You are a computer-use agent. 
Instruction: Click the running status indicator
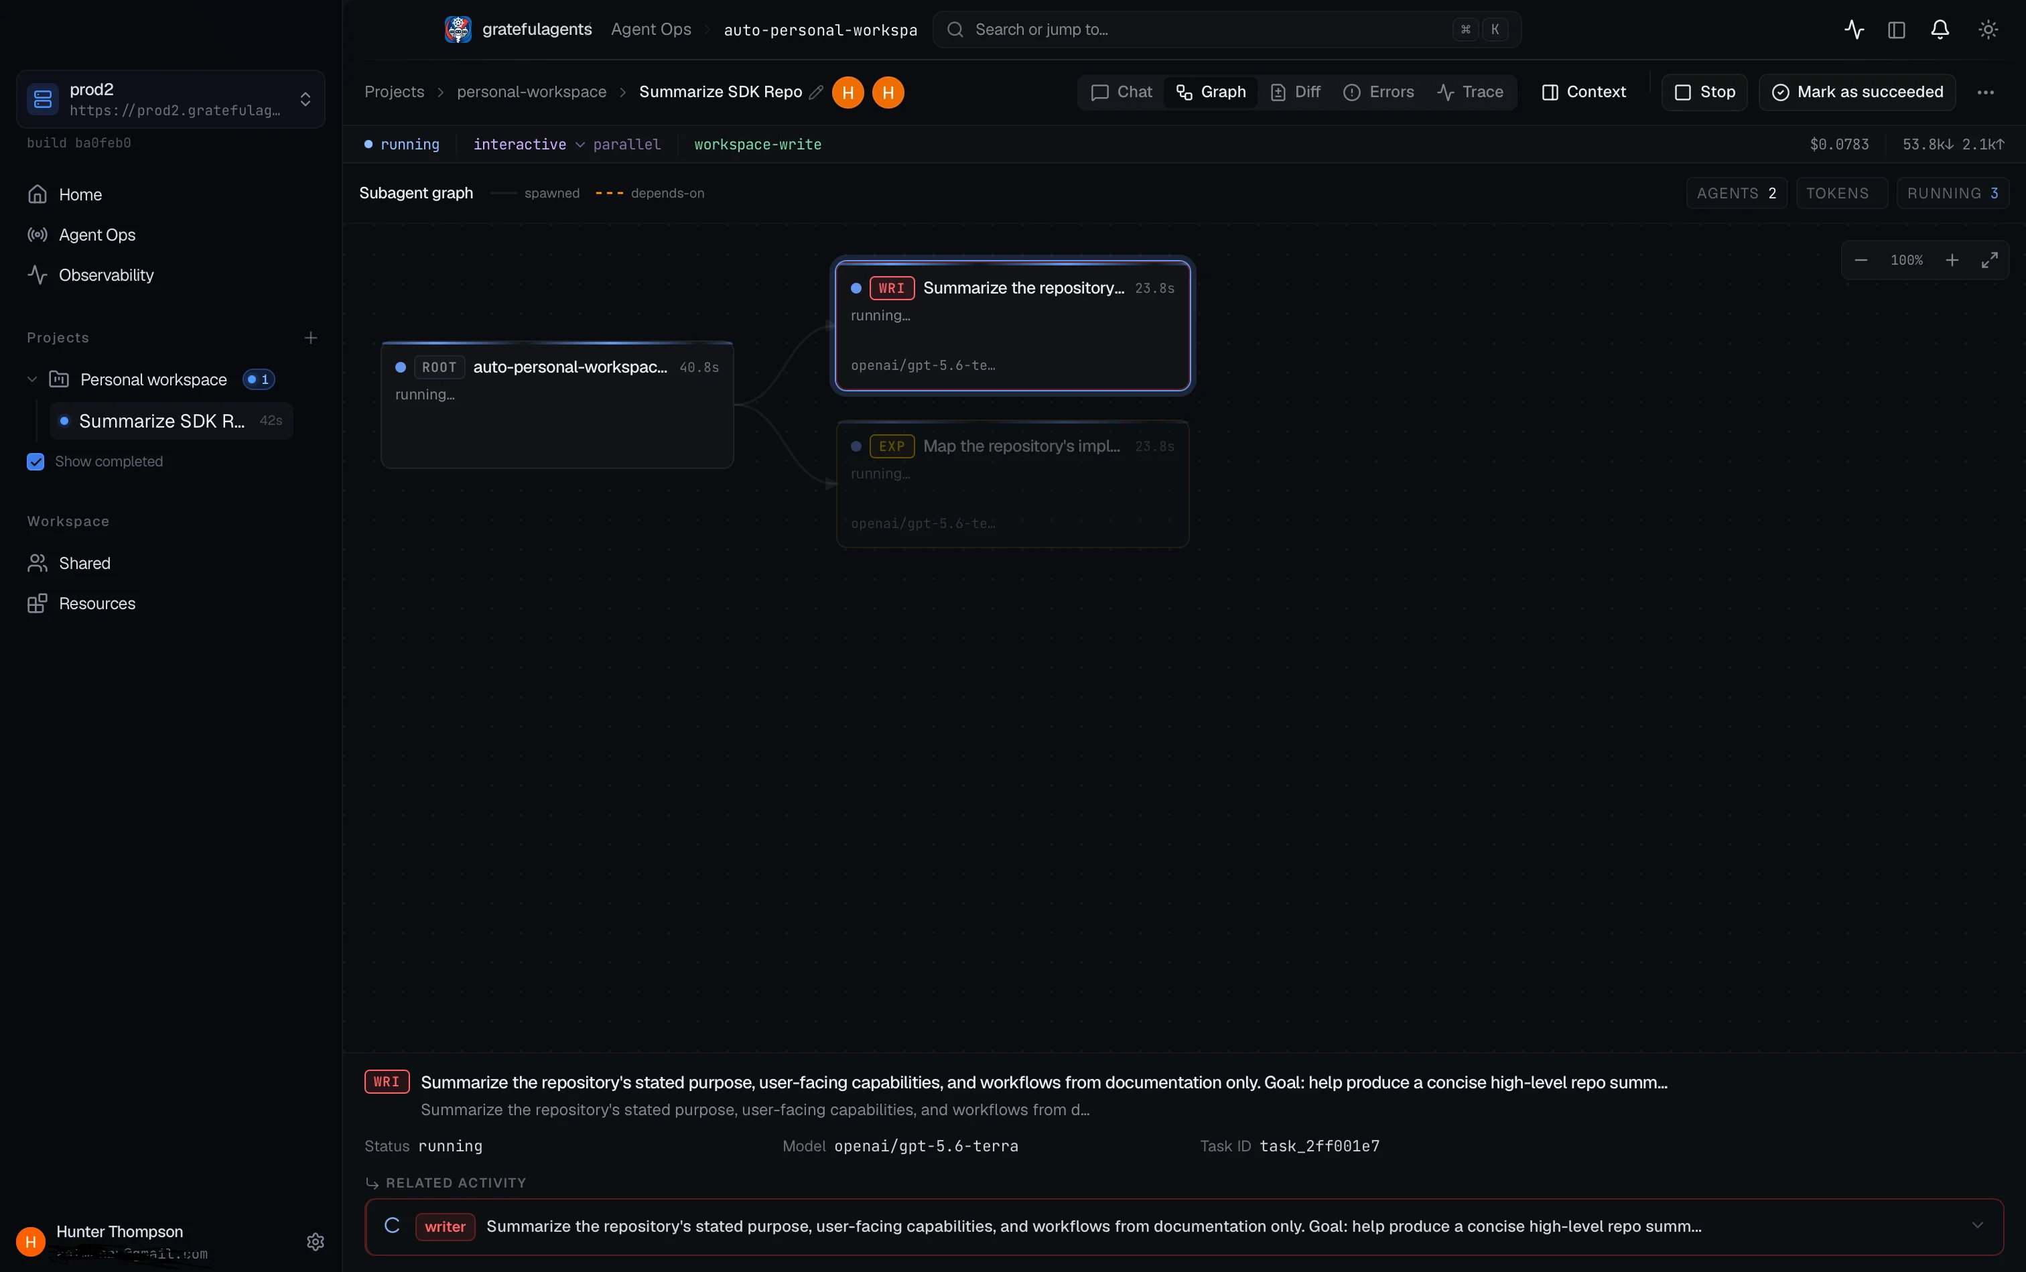[x=402, y=145]
